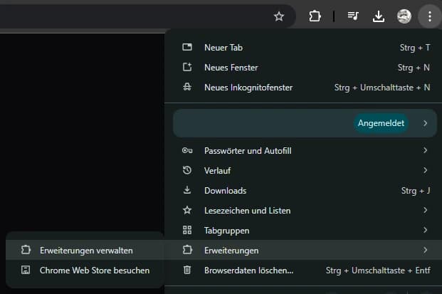Click the grid icon beside Tabgruppen

(187, 231)
